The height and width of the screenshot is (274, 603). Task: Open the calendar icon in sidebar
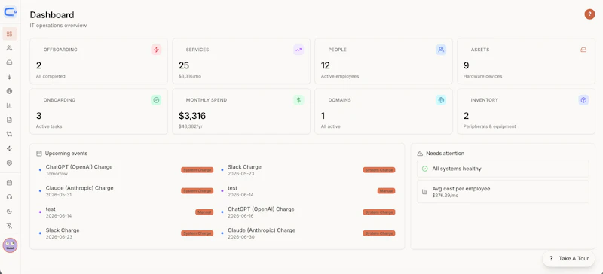(x=10, y=182)
